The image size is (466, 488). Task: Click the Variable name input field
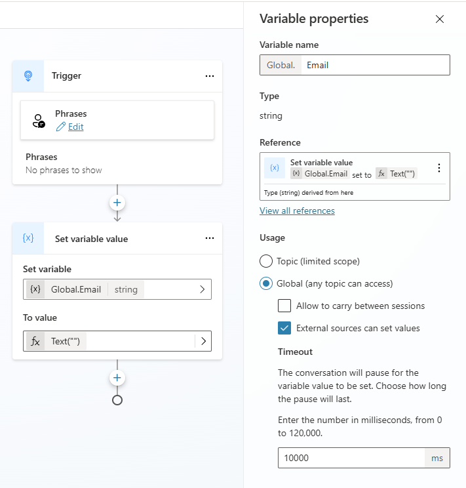pos(375,65)
